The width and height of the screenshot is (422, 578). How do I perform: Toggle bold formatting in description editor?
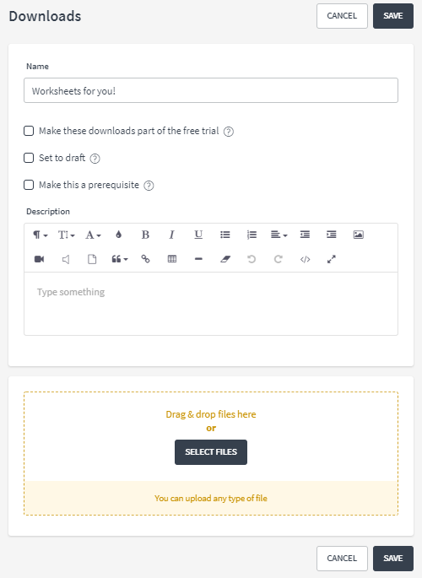145,235
